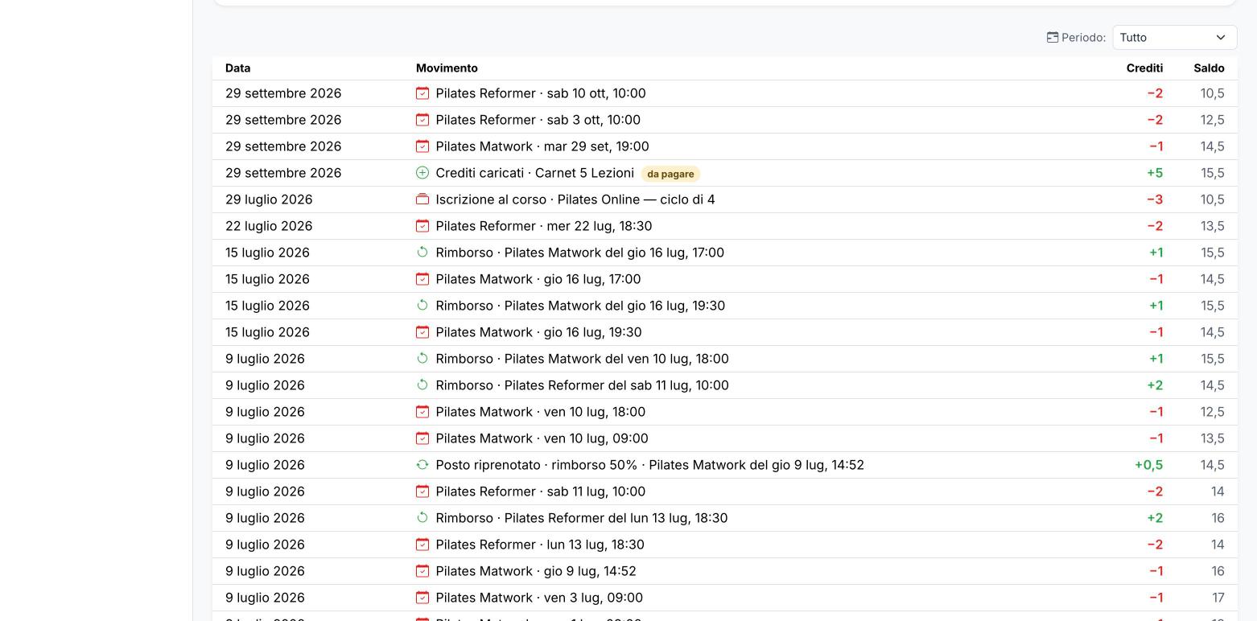Click the Data column header
The image size is (1257, 621).
click(238, 68)
